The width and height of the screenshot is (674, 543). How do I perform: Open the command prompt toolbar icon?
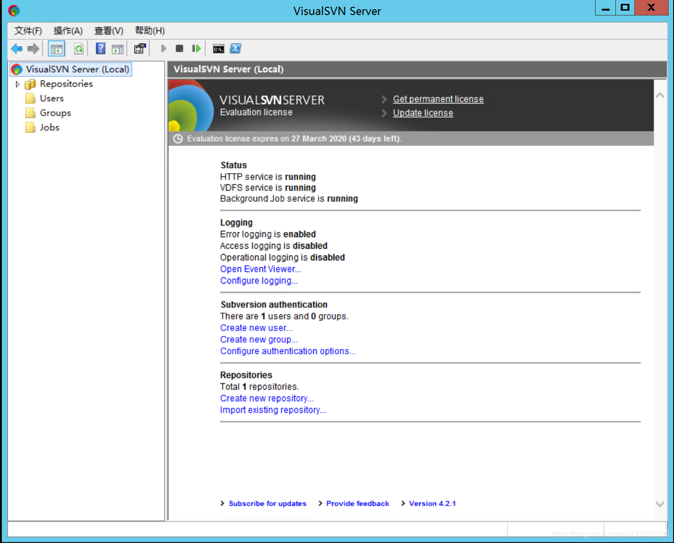click(218, 49)
